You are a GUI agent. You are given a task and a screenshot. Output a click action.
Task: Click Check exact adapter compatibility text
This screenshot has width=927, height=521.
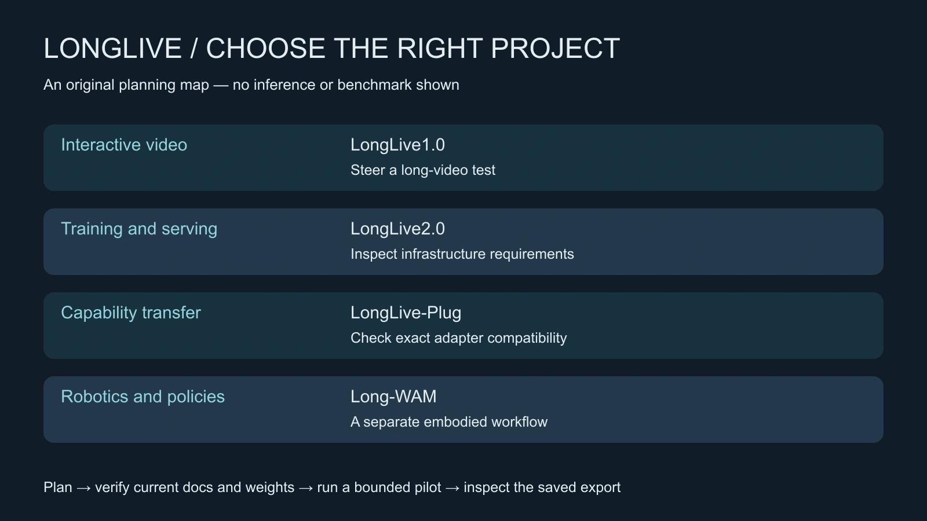coord(458,338)
